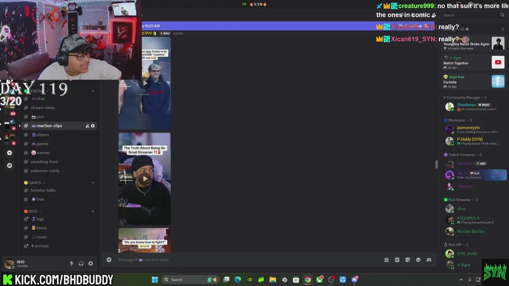Image resolution: width=509 pixels, height=286 pixels.
Task: Click invite people icon on reaction-clips
Action: pos(87,126)
